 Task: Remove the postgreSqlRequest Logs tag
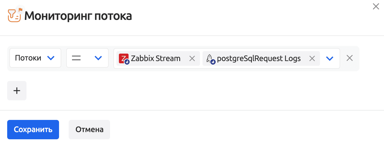click(x=312, y=58)
